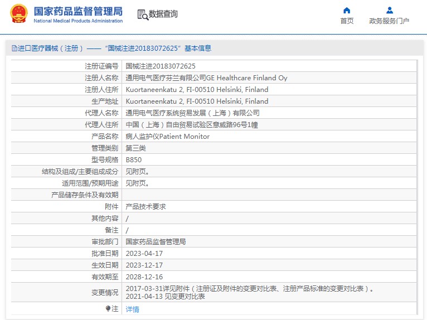The width and height of the screenshot is (427, 320).
Task: Click the 型号规格 row label
Action: click(x=105, y=160)
